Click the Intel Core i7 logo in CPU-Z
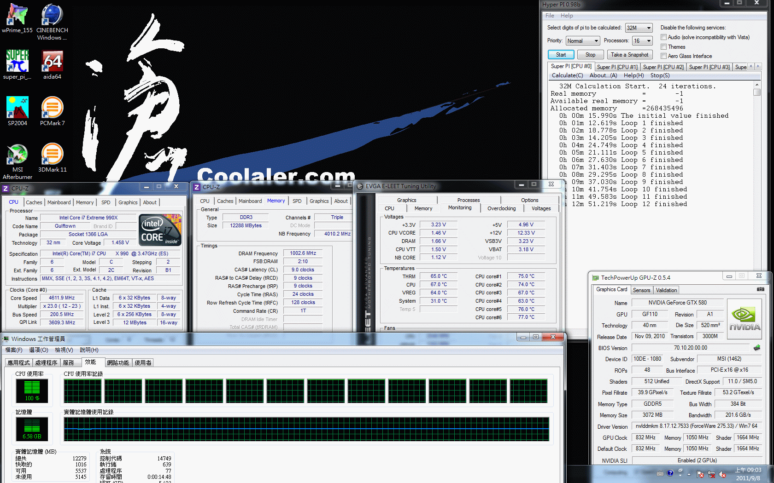This screenshot has height=483, width=774. [x=160, y=230]
